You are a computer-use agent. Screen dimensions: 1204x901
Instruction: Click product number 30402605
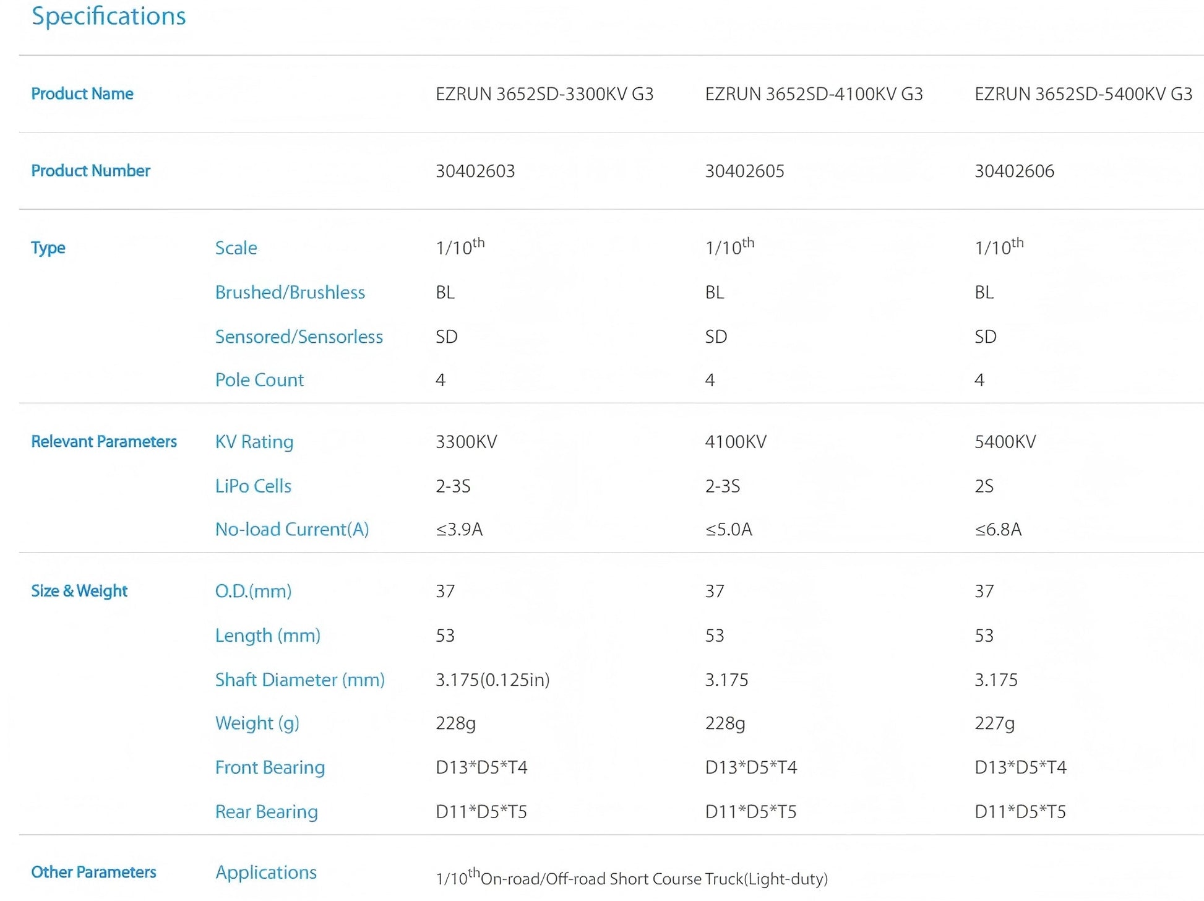pyautogui.click(x=745, y=171)
